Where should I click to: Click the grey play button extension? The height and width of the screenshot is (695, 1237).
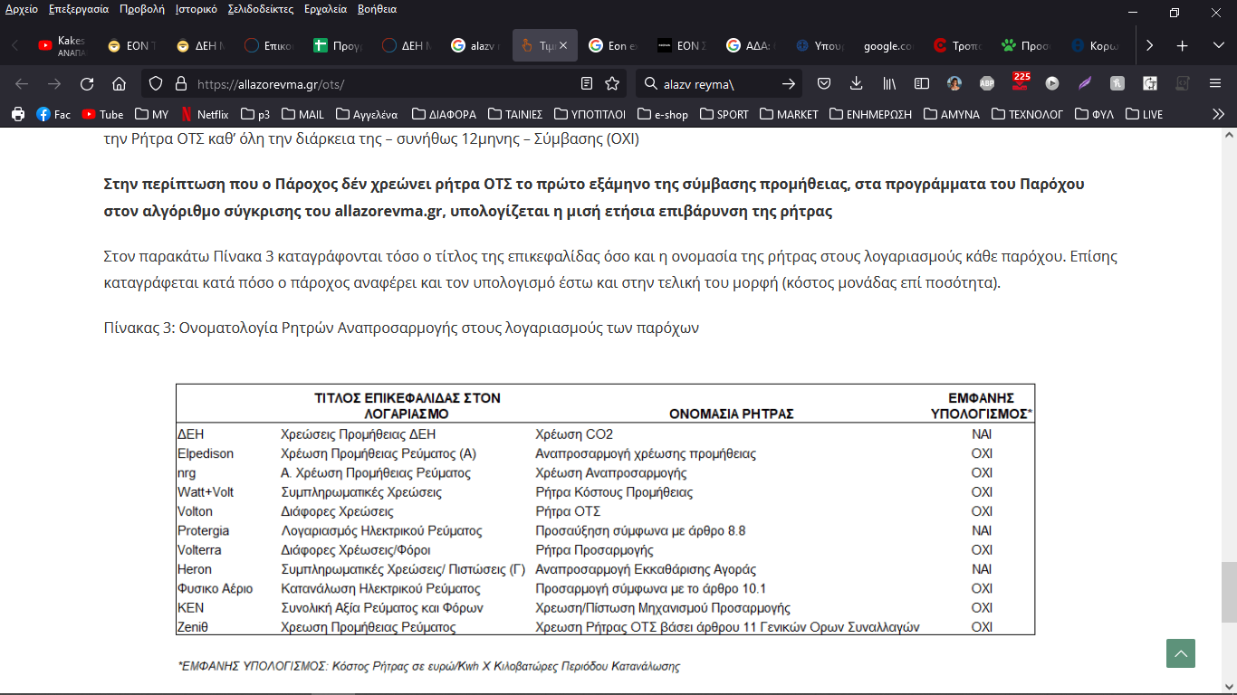[1052, 83]
